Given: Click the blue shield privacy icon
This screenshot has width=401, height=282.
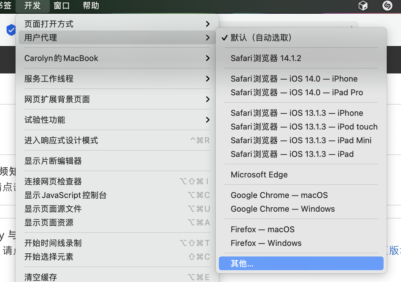Looking at the screenshot, I should pyautogui.click(x=11, y=30).
